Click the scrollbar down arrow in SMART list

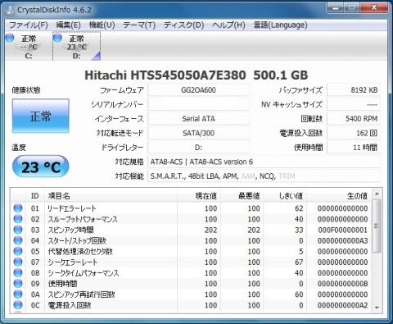click(x=377, y=308)
